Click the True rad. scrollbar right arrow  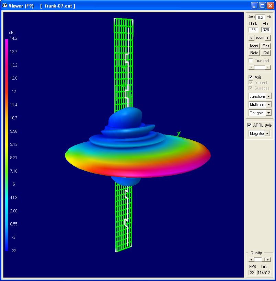click(268, 68)
